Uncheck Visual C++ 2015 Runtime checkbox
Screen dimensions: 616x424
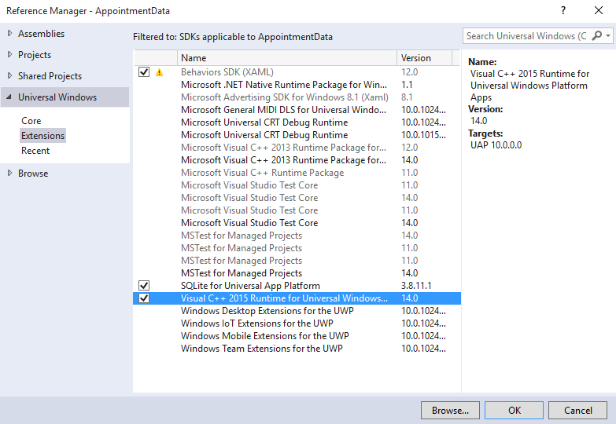[x=144, y=298]
